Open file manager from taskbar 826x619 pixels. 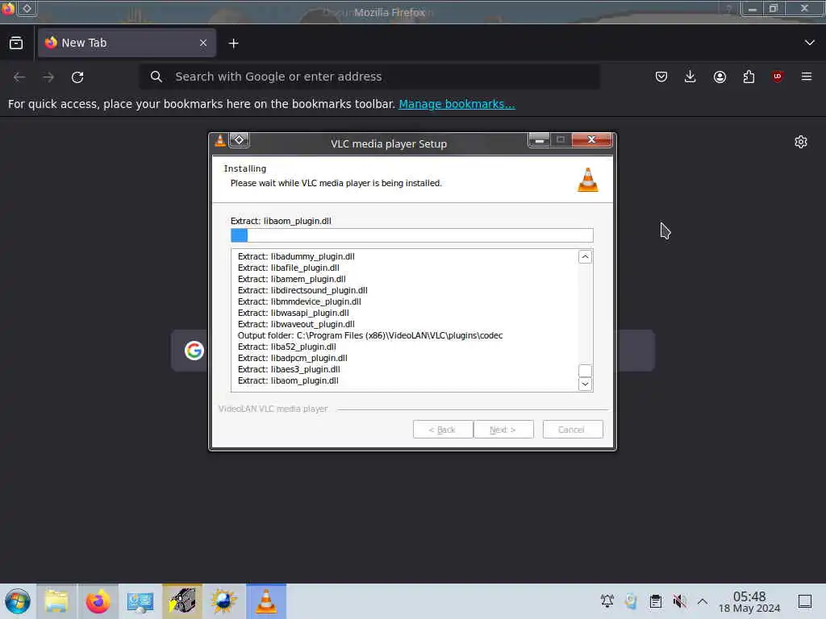click(56, 601)
